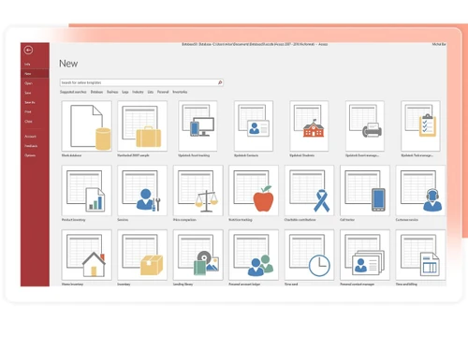Select Personal account ledger with two people
Viewport: 468px width, 351px height.
click(x=254, y=255)
